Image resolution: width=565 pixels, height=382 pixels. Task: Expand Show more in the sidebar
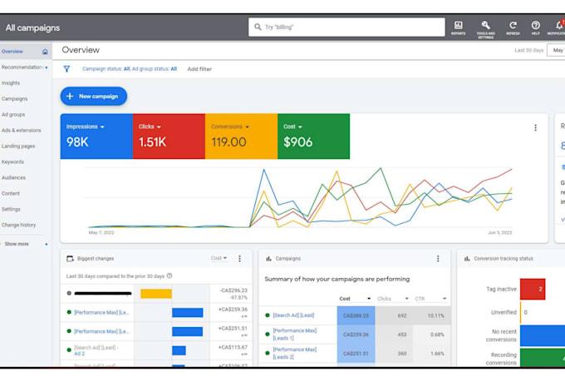click(x=17, y=244)
